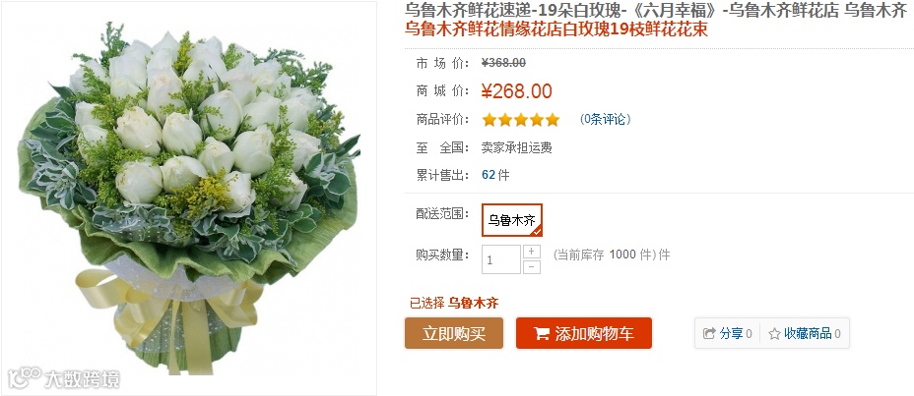Click the shopping cart icon on 添加购物车

click(x=542, y=333)
